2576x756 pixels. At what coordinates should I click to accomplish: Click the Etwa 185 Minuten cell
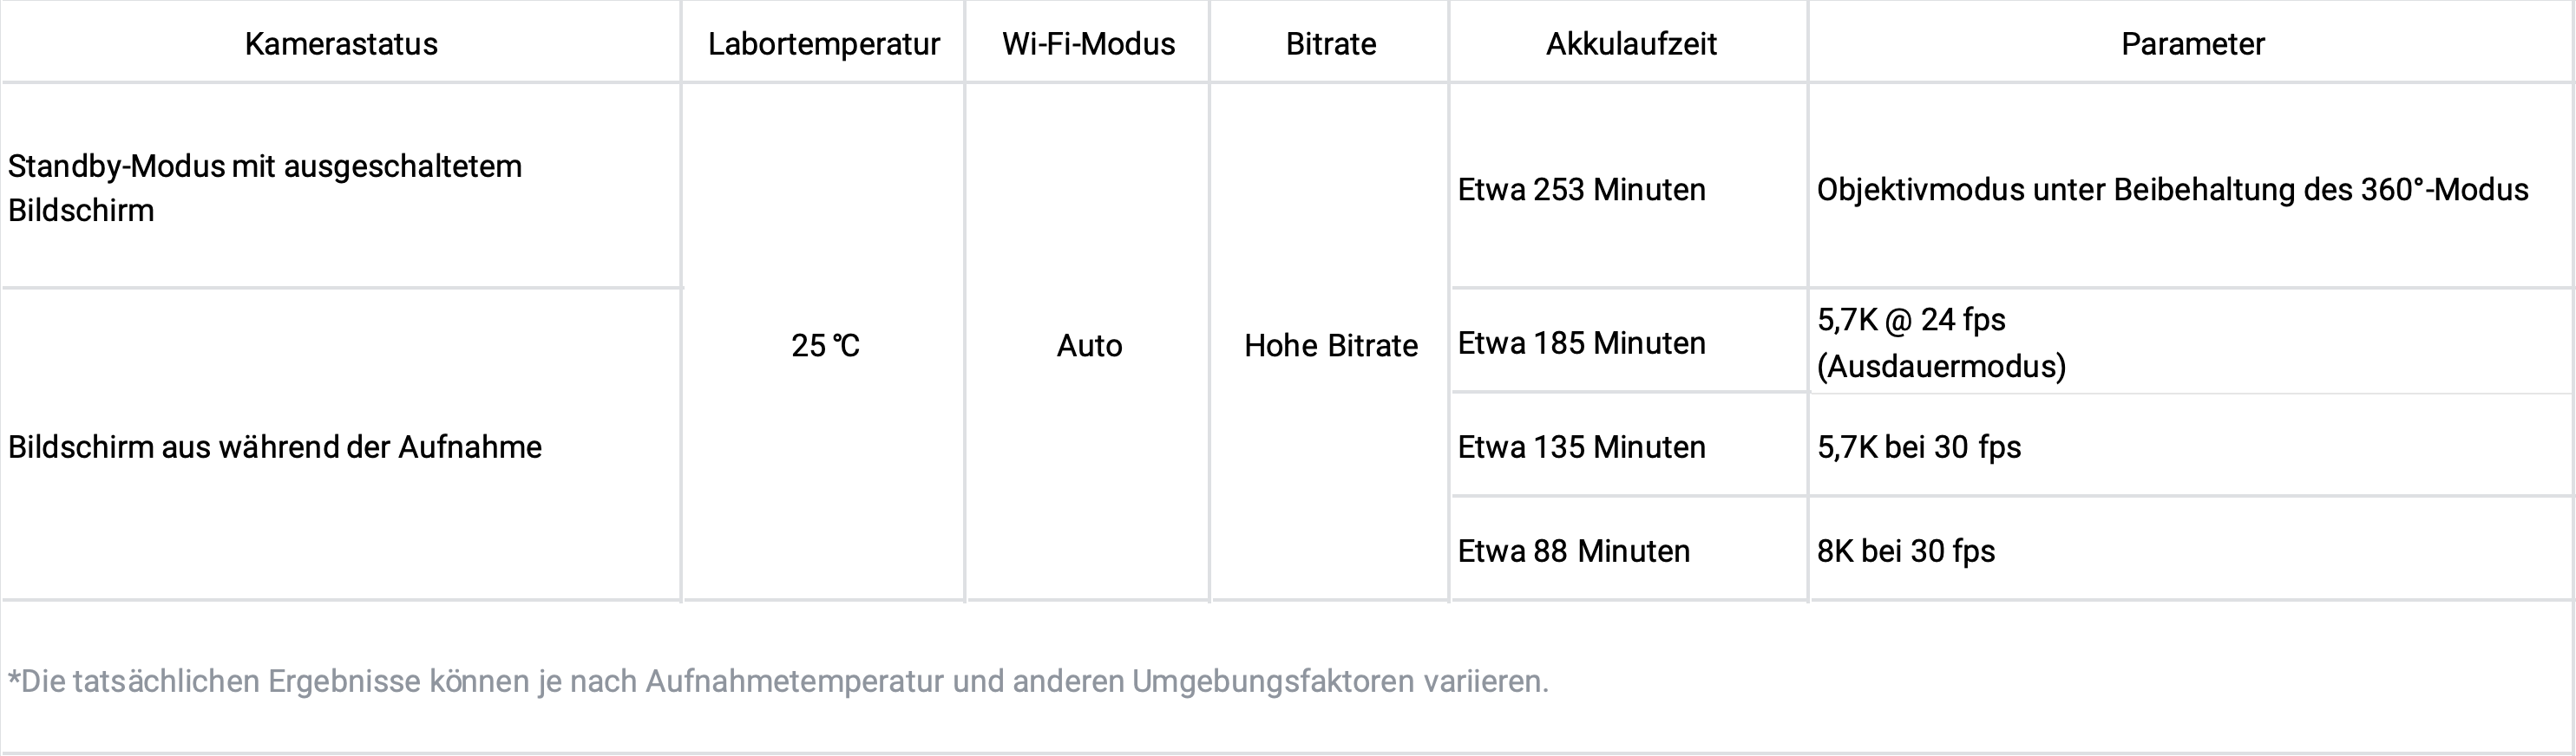[1630, 342]
